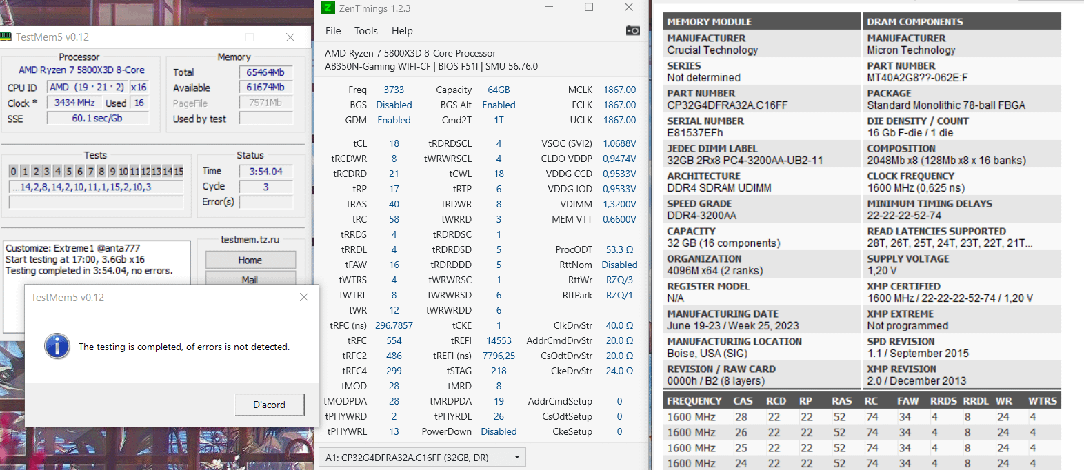This screenshot has height=470, width=1084.
Task: Select test number 15 box
Action: click(x=179, y=171)
